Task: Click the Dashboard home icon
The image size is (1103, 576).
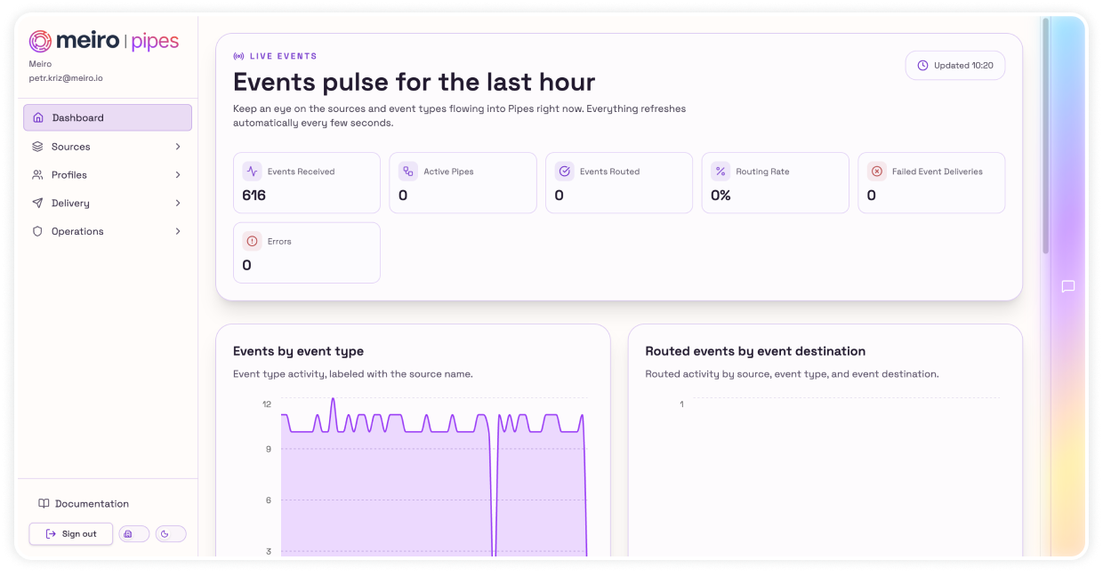Action: click(x=37, y=117)
